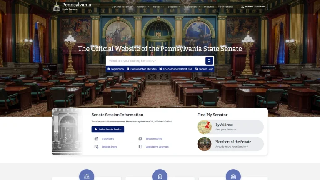
Task: Click the 'Pennsylvania' site title text
Action: [77, 5]
